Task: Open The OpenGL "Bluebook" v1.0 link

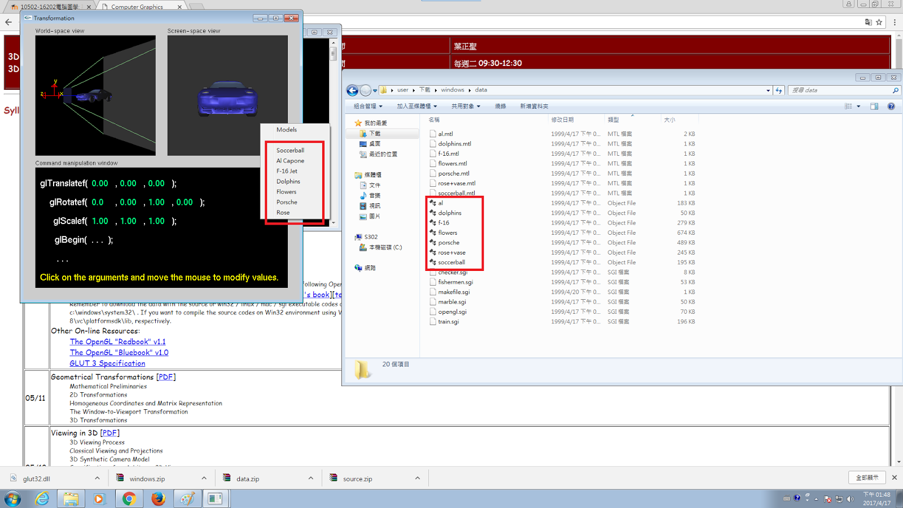Action: tap(119, 352)
